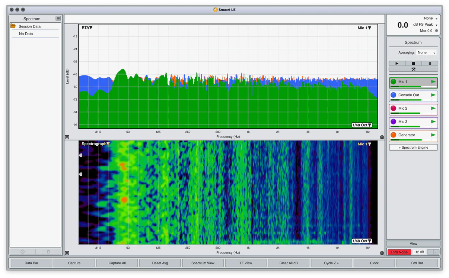Increase the generator level with plus button
449x278 pixels.
[436, 252]
